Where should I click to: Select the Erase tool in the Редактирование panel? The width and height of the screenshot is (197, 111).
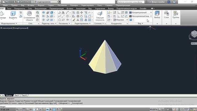(x=74, y=20)
